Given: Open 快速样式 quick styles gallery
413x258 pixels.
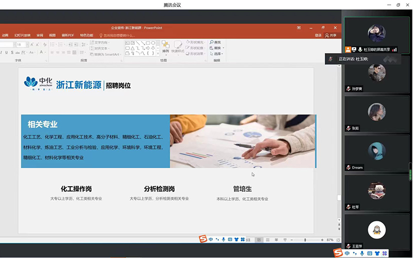Looking at the screenshot, I should coord(178,47).
